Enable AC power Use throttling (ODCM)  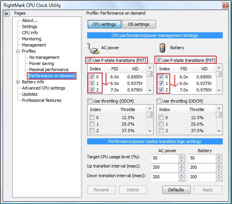(89, 101)
